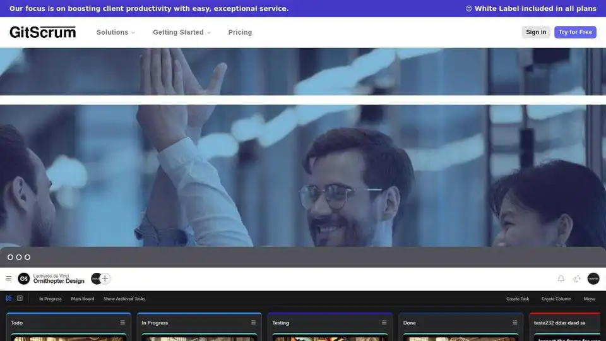Click the Todo column title

16,323
